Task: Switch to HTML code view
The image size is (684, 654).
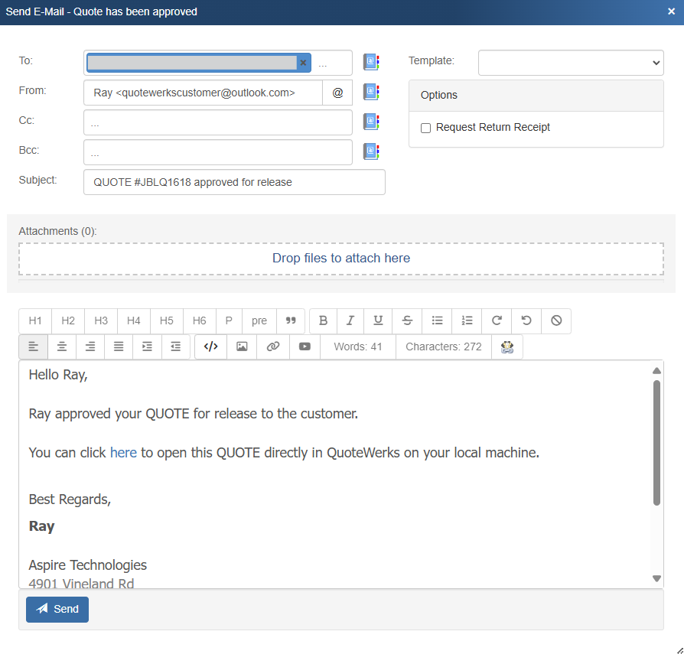Action: coord(211,347)
